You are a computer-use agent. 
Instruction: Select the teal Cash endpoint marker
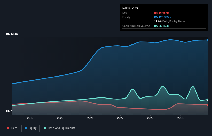(x=208, y=100)
